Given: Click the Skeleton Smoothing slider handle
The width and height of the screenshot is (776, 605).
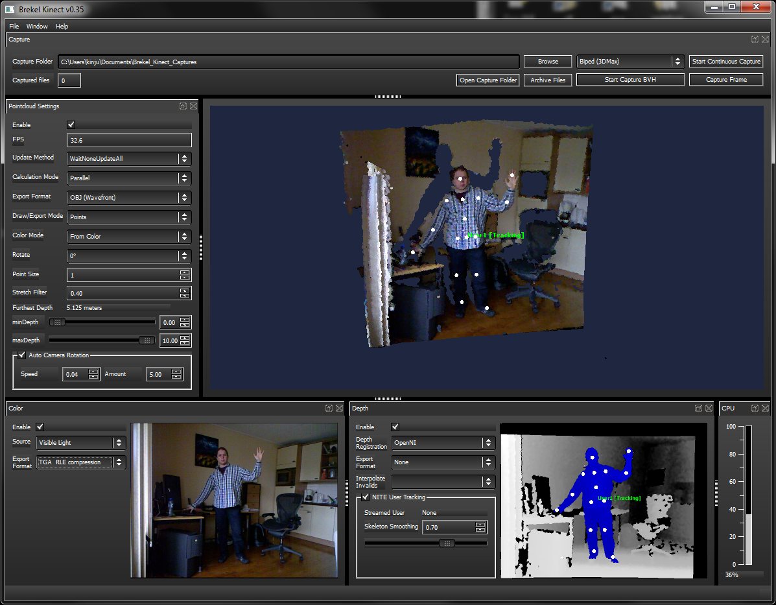Looking at the screenshot, I should pyautogui.click(x=447, y=543).
